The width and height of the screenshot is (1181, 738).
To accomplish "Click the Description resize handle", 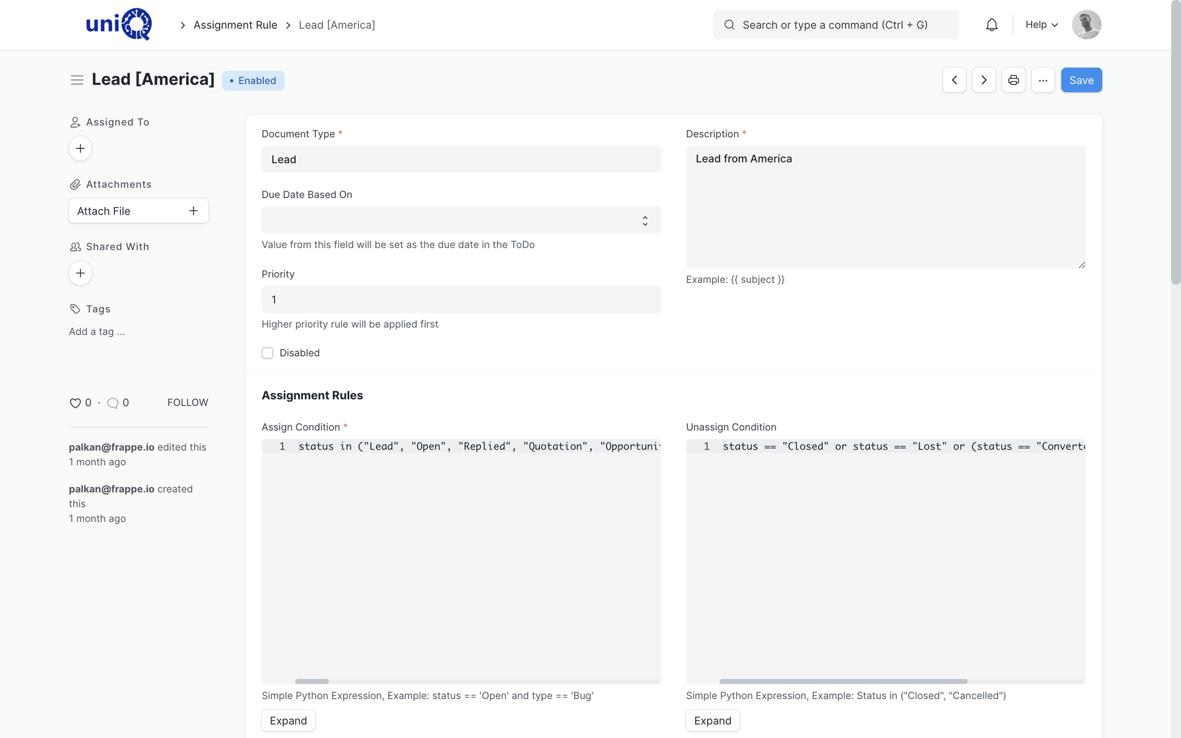I will 1081,264.
